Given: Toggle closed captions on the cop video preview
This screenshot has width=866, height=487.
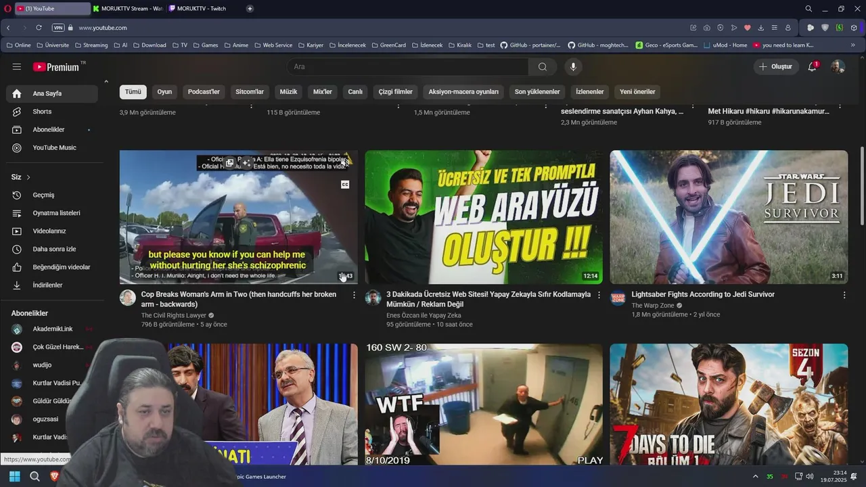Looking at the screenshot, I should tap(345, 185).
